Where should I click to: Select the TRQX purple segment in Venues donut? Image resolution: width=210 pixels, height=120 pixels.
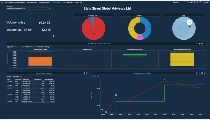coord(140,37)
